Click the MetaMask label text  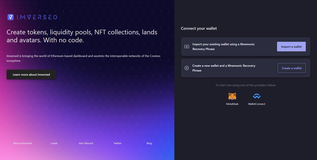tap(232, 104)
